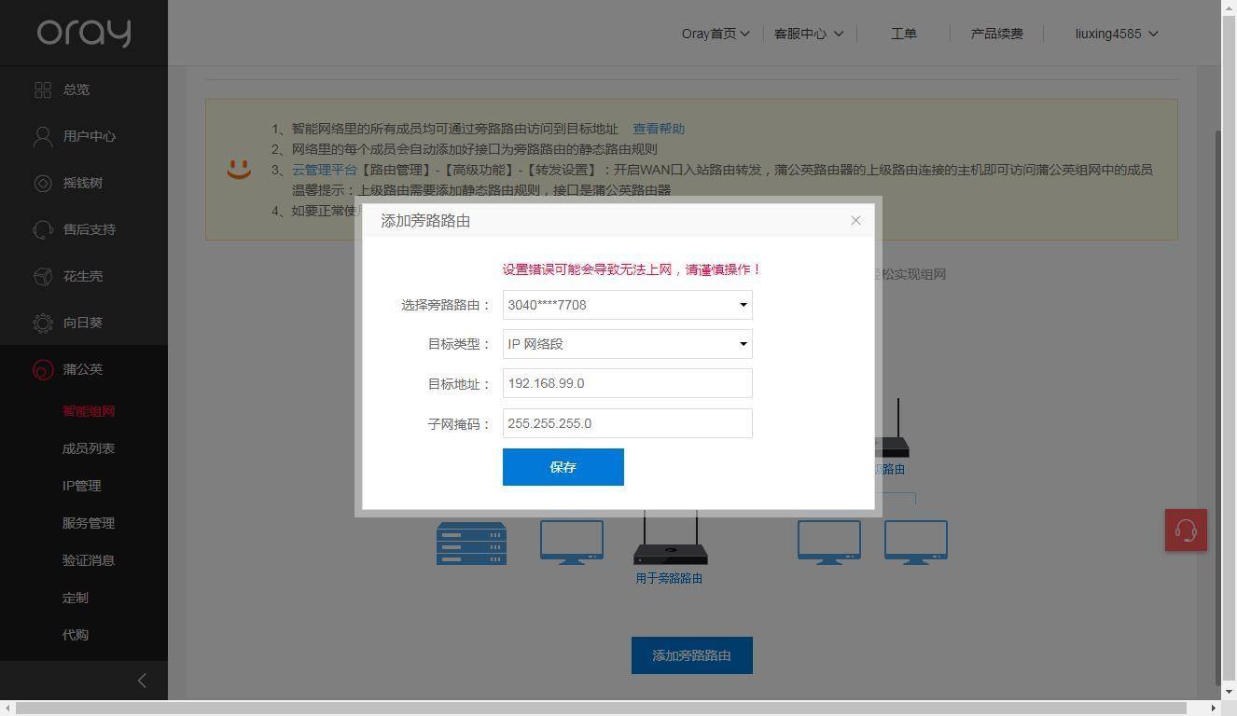
Task: Switch to the 成员列表 section
Action: (88, 447)
